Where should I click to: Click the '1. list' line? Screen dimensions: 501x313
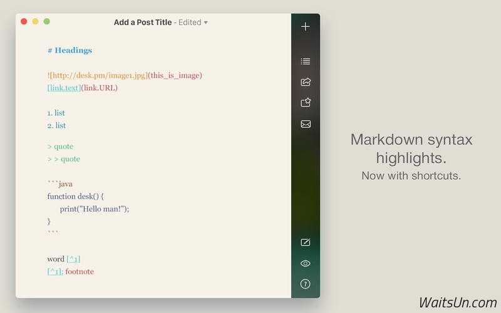tap(56, 113)
